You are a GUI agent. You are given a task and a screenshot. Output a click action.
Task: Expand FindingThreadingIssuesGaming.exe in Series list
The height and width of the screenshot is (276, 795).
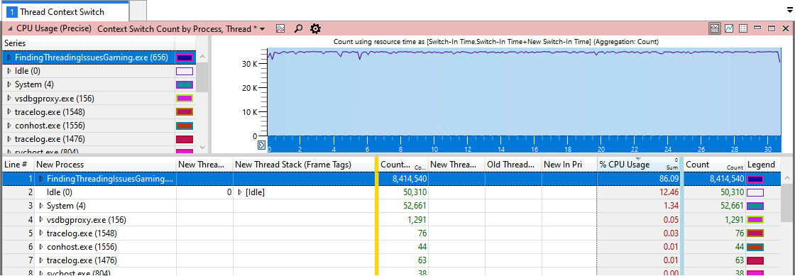[9, 57]
